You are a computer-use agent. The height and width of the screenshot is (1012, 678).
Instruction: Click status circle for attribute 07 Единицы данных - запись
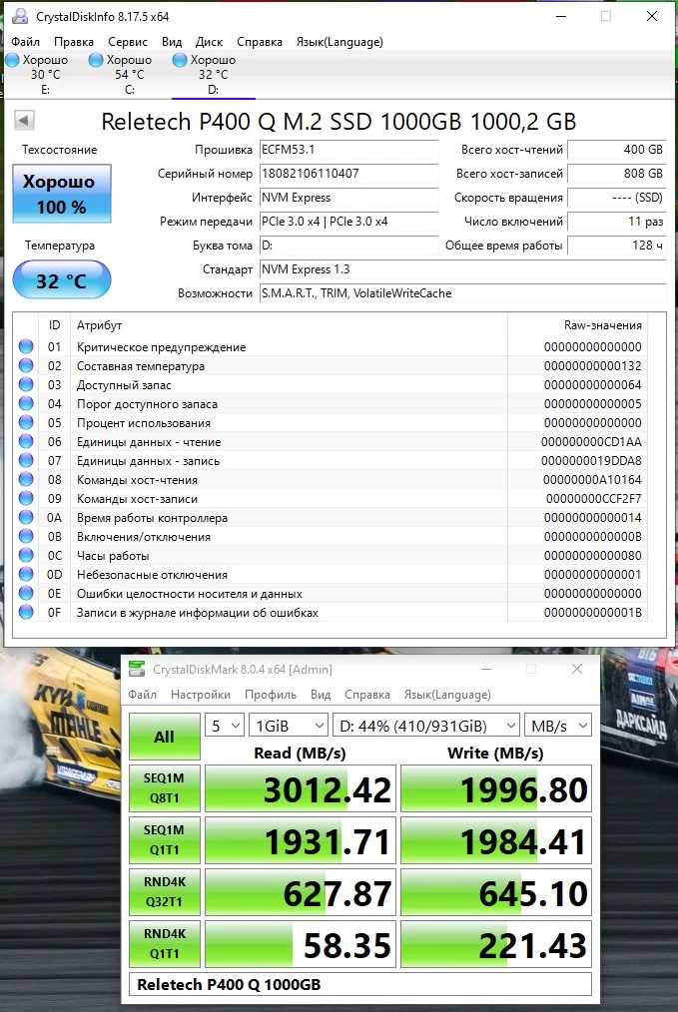26,460
